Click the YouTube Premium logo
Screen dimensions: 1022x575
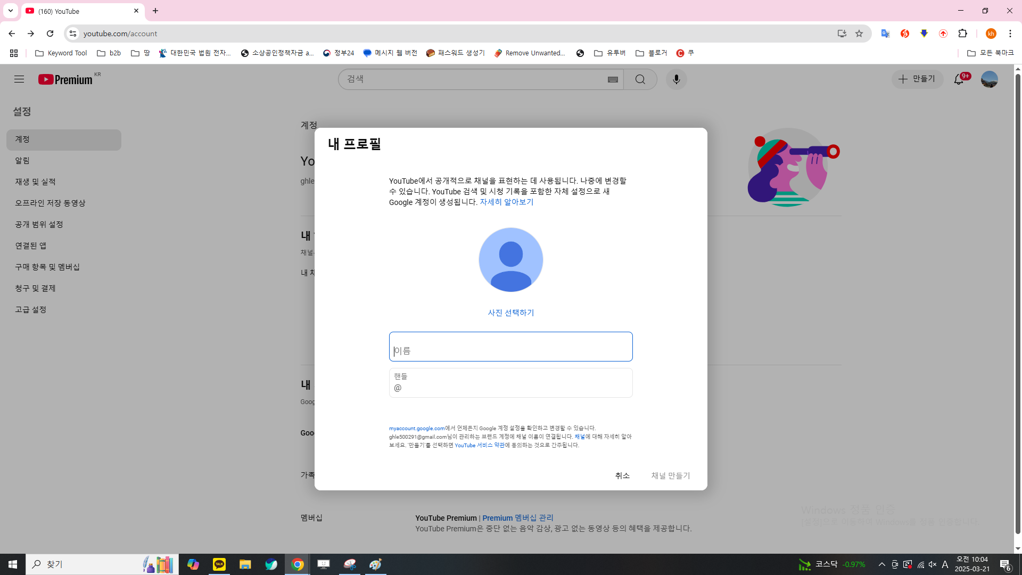66,79
